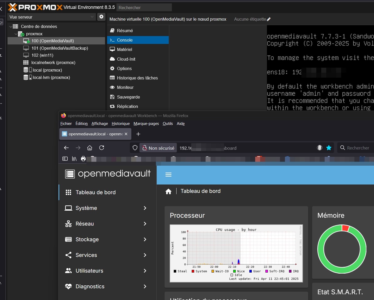Toggle the Firefox sidebar icon

[65, 159]
